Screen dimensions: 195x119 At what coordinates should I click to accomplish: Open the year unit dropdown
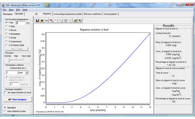coord(23,72)
